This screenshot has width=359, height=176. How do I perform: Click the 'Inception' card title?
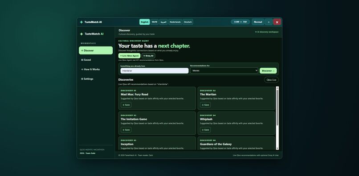pyautogui.click(x=127, y=144)
